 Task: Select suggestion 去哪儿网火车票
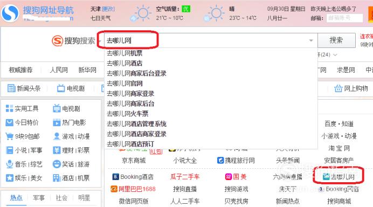coord(127,114)
